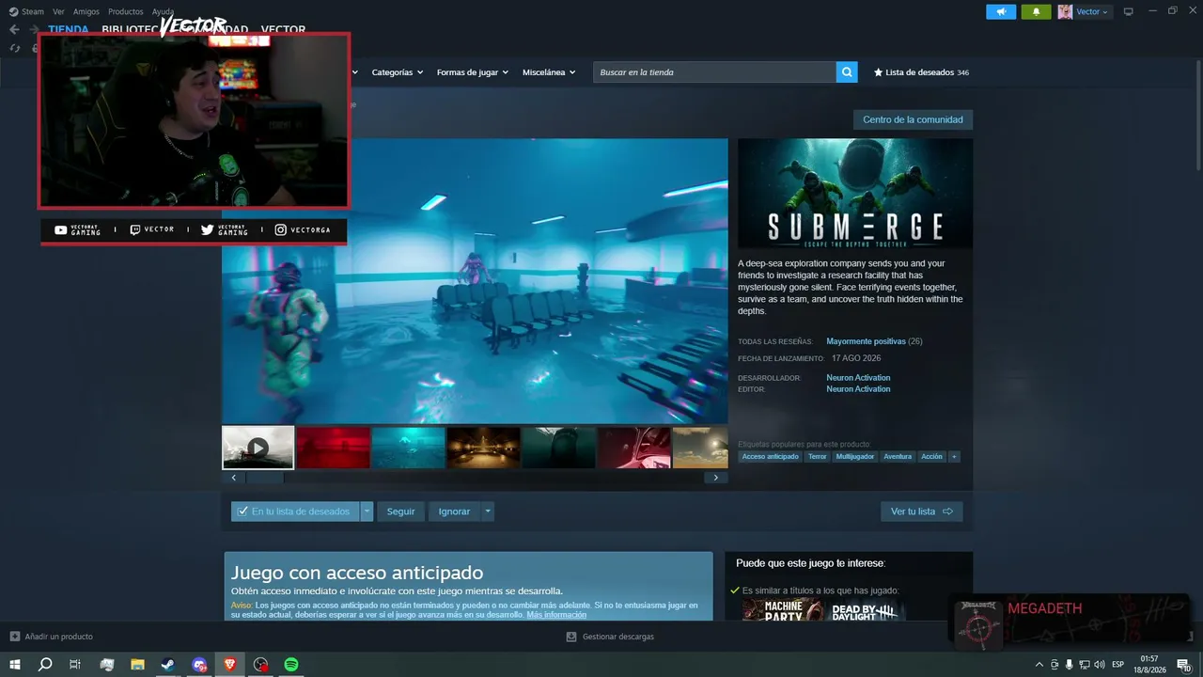
Task: Open the Categorías dropdown
Action: [x=398, y=72]
